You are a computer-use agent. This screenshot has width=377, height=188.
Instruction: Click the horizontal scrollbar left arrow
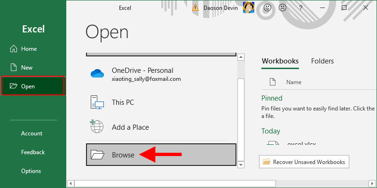(70, 183)
